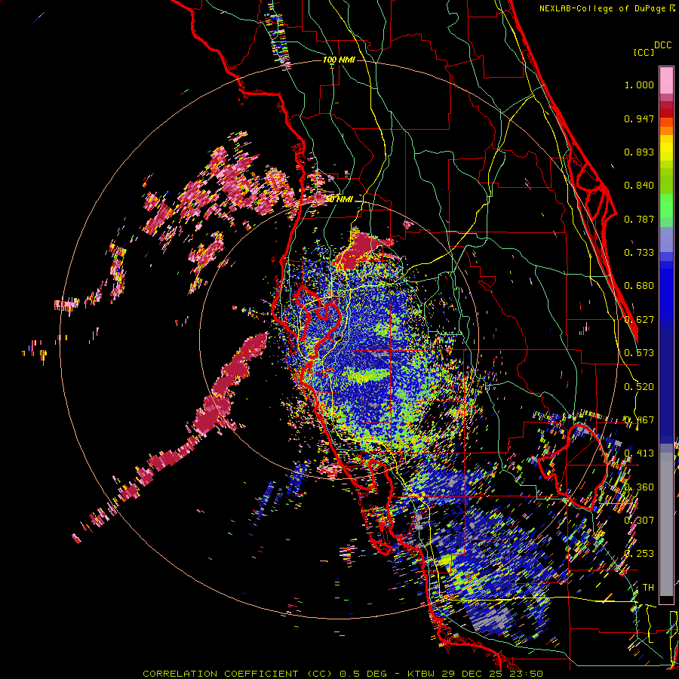Screen dimensions: 679x679
Task: Click the 0.840 legend value
Action: tap(639, 186)
